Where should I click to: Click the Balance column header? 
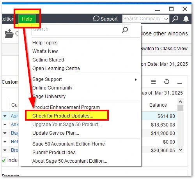(158, 105)
